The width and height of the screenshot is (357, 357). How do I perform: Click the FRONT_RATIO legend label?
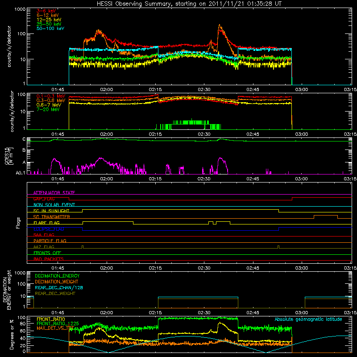point(51,319)
